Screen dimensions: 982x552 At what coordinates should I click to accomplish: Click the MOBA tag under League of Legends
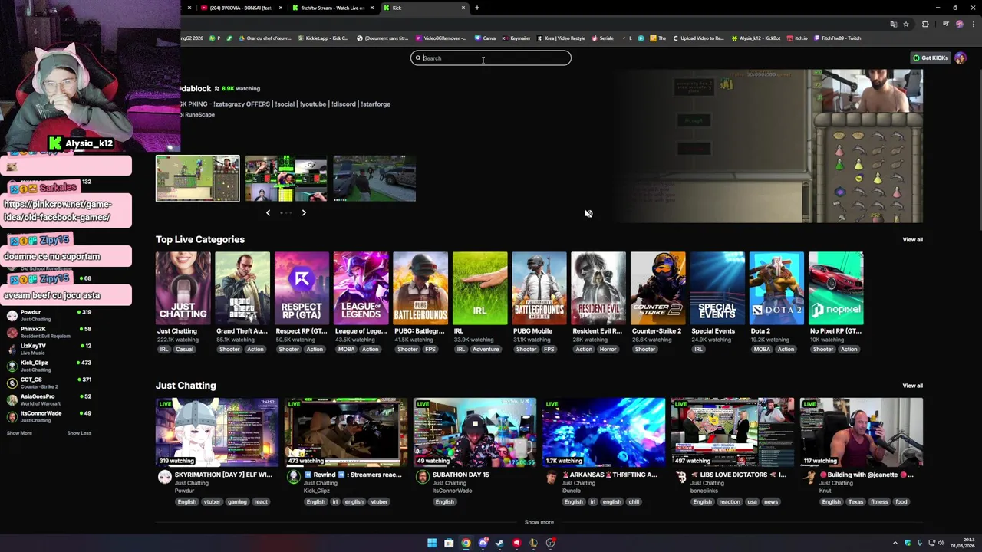346,350
